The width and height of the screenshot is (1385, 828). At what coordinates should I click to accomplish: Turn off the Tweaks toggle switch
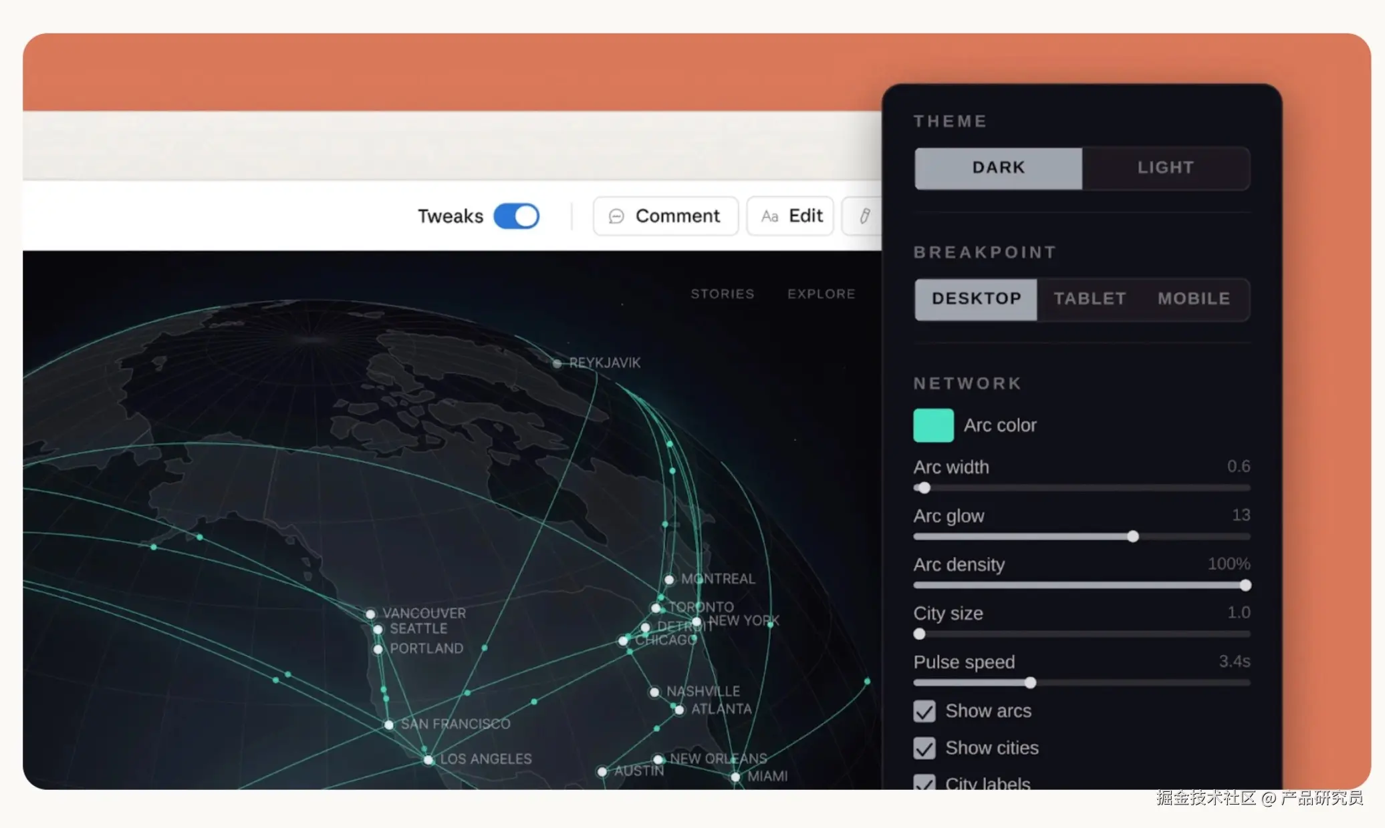517,216
